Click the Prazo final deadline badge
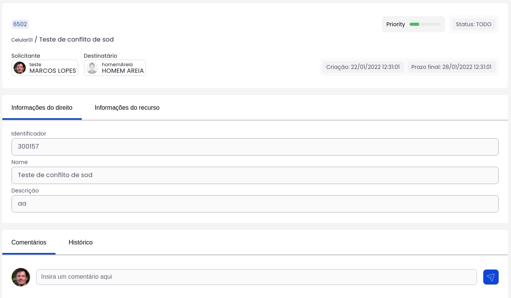This screenshot has height=298, width=511. (x=451, y=67)
